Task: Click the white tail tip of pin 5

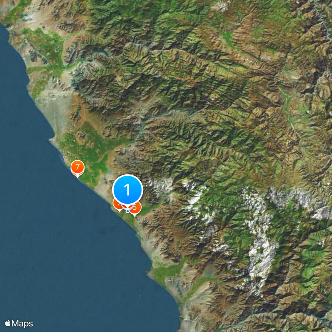Action: 134,215
